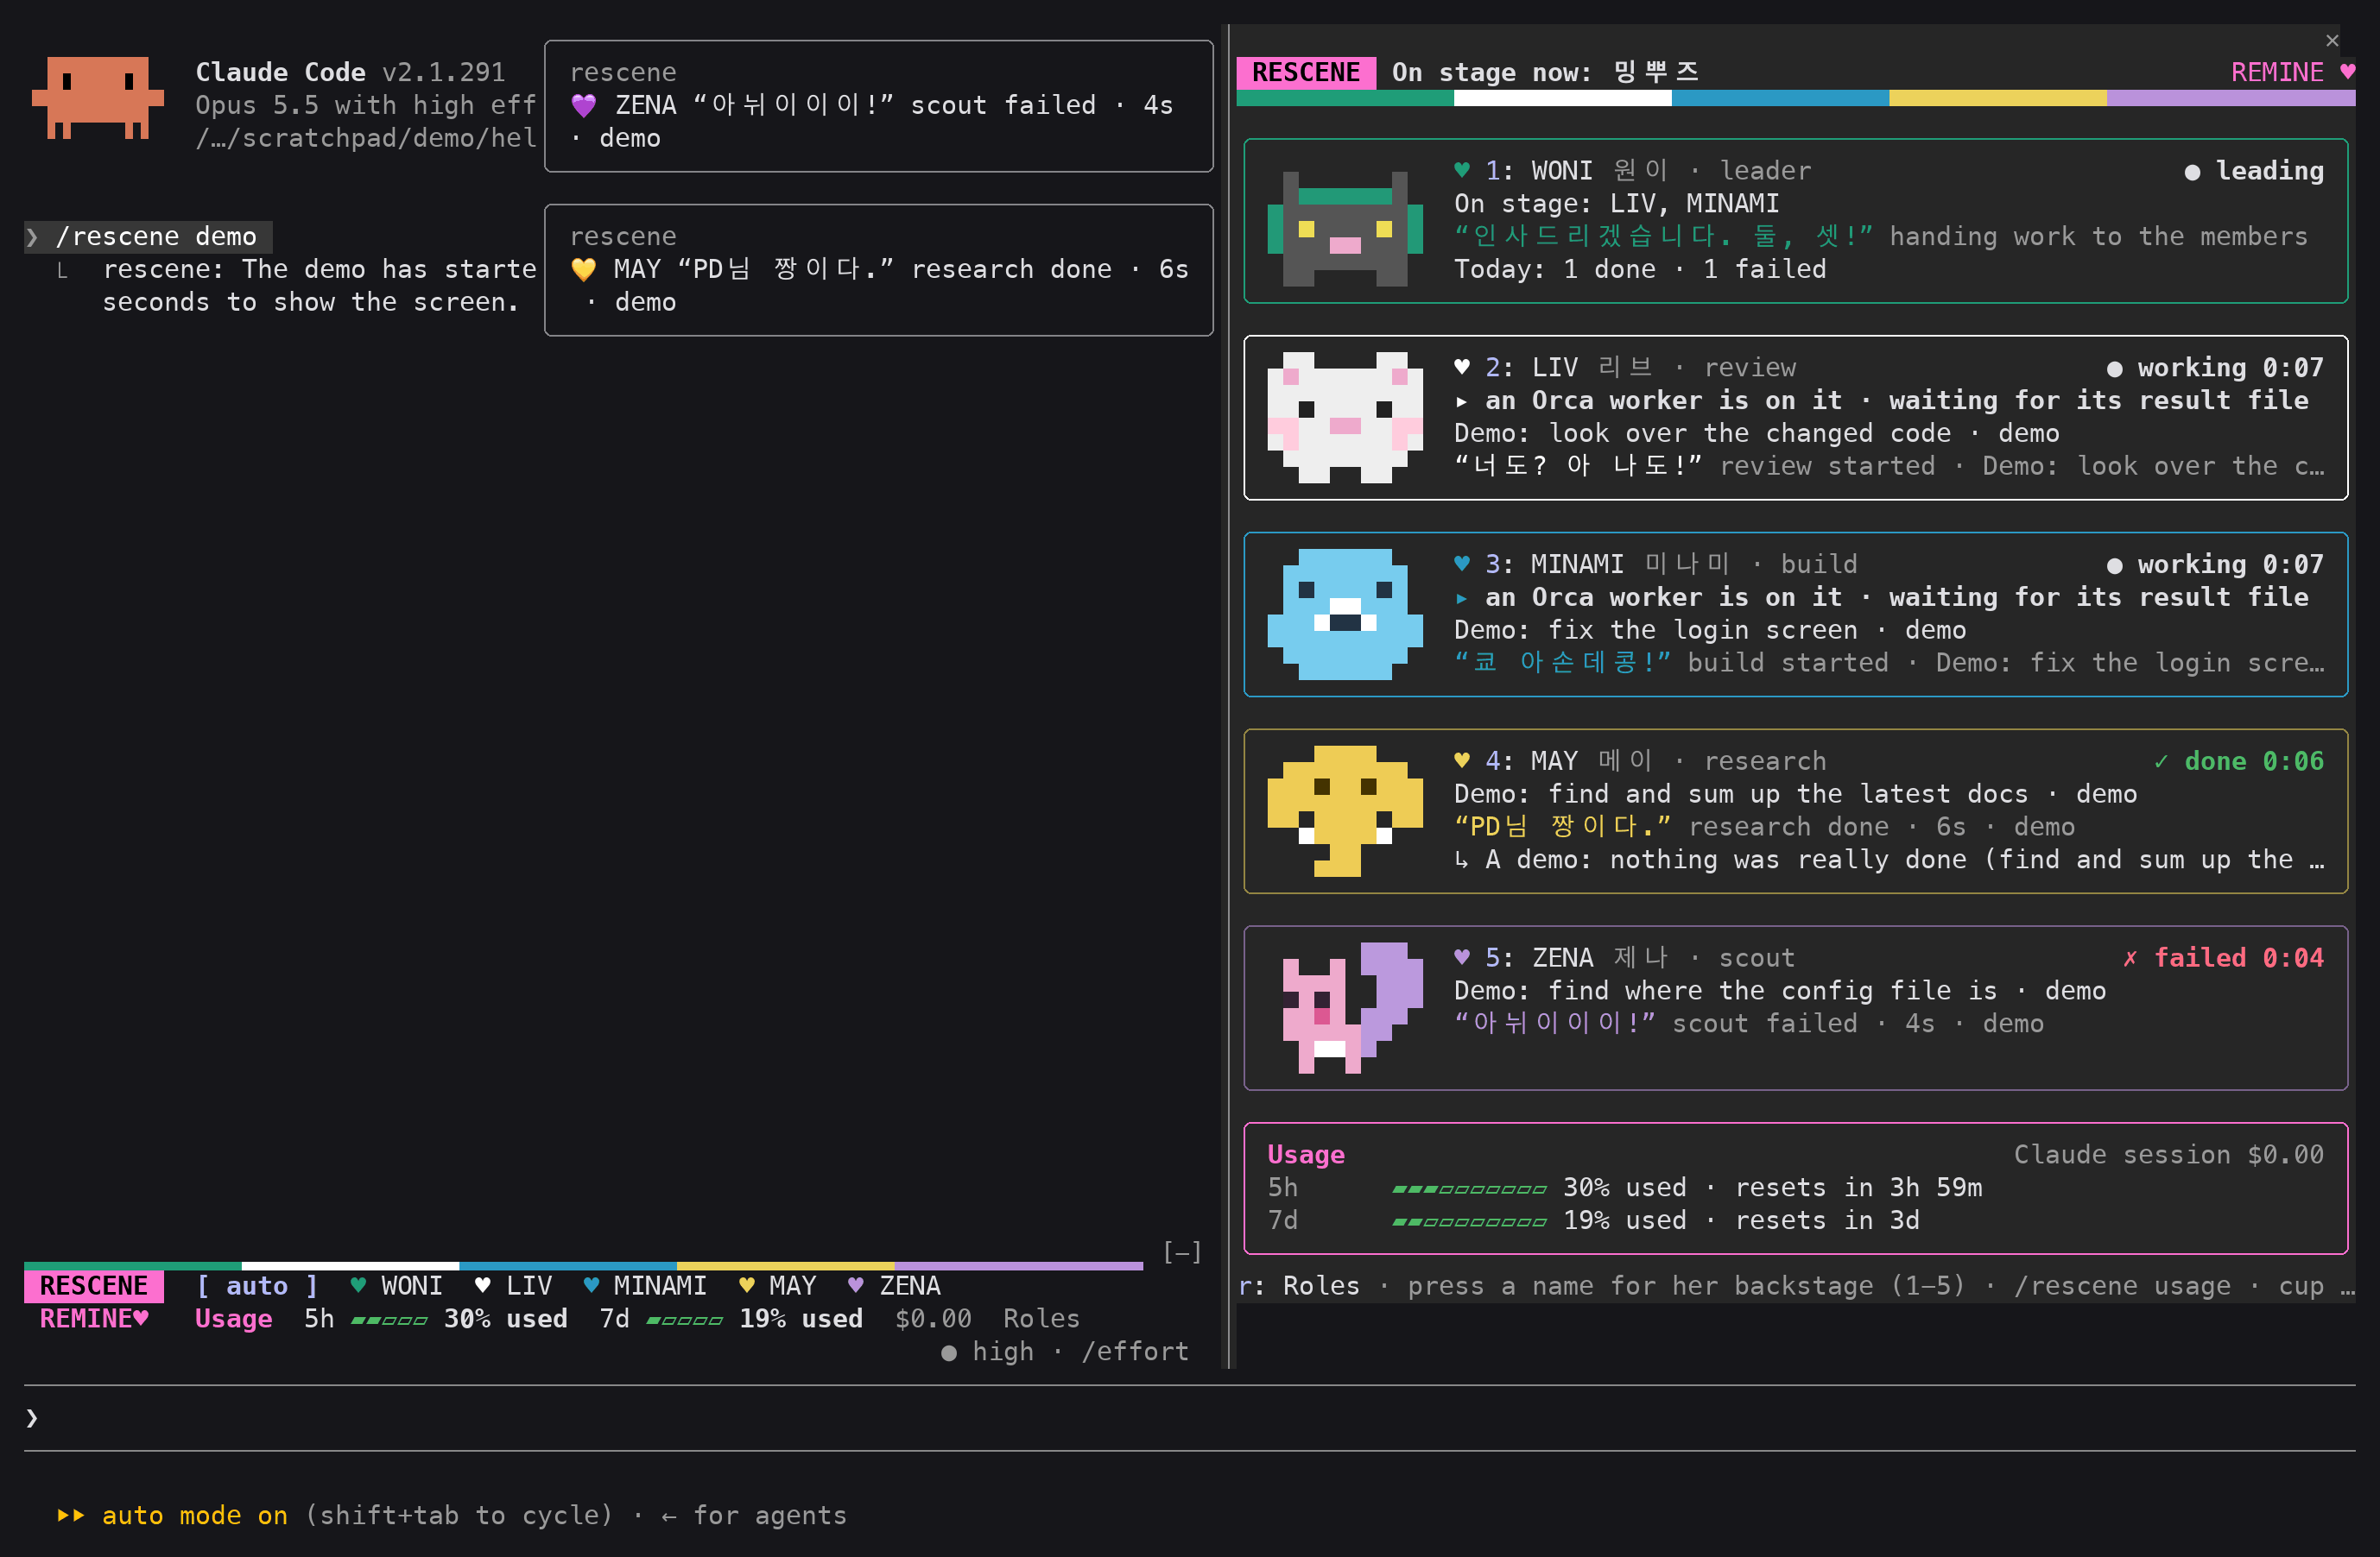Screen dimensions: 2380x1557
Task: Click the Claude Code orange crab mascot
Action: tap(97, 97)
